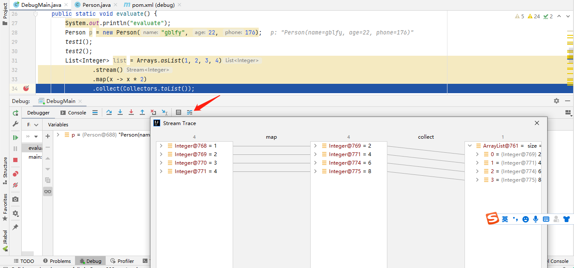574x268 pixels.
Task: Click Trace Current Stream Chain icon
Action: 190,112
